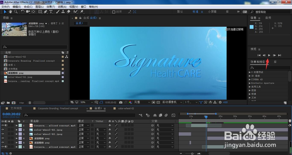Open the 文件(F) menu
Screen dimensions: 292x155
click(x=5, y=7)
